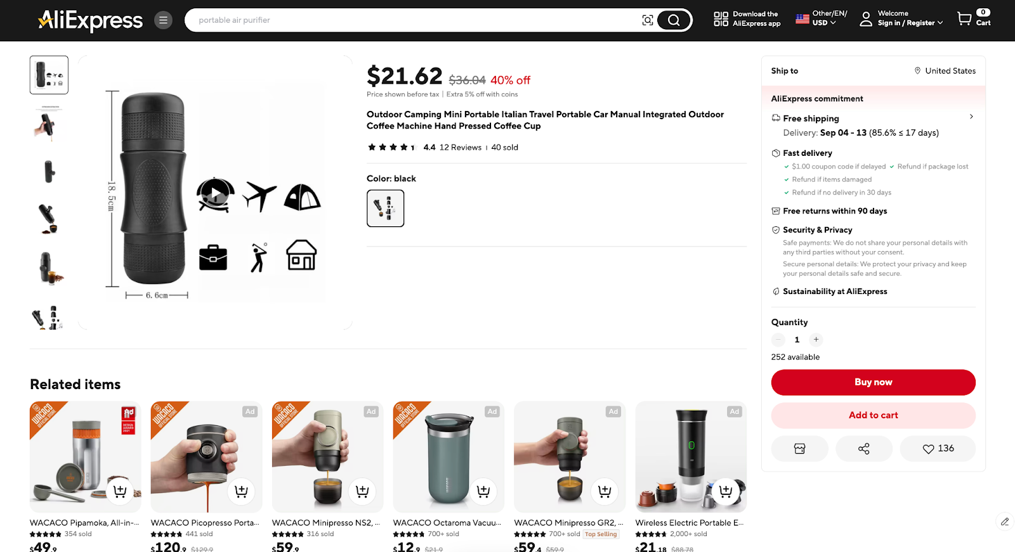The height and width of the screenshot is (552, 1015).
Task: Click the Sign in / Register menu
Action: pos(907,23)
